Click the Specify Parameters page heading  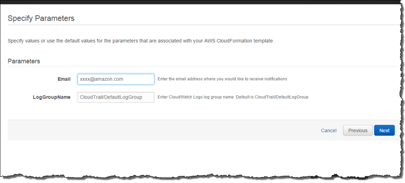tap(41, 18)
